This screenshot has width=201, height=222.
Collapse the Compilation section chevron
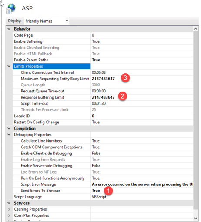pyautogui.click(x=9, y=128)
